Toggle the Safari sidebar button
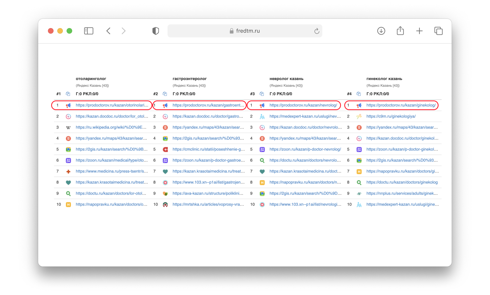 pyautogui.click(x=89, y=31)
